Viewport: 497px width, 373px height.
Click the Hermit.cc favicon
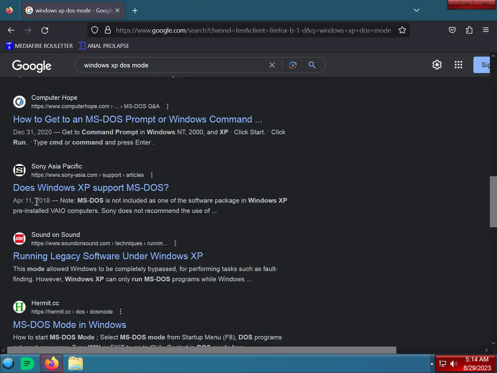(x=19, y=307)
